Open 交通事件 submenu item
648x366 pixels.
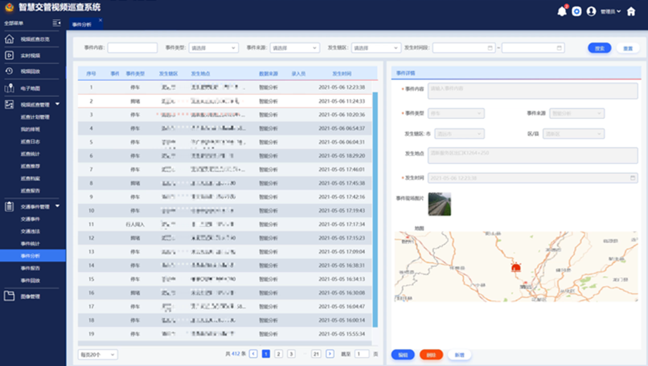click(x=30, y=219)
